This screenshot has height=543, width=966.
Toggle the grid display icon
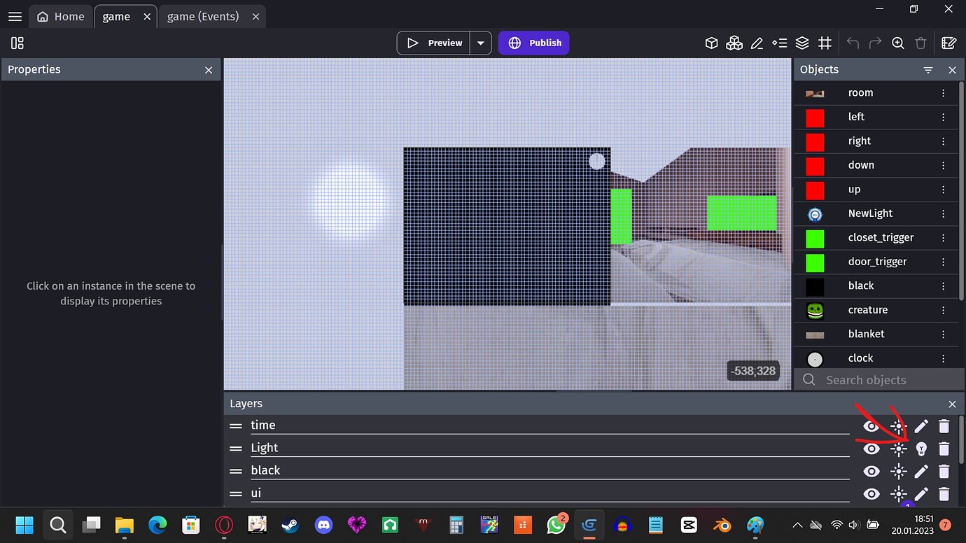[825, 43]
